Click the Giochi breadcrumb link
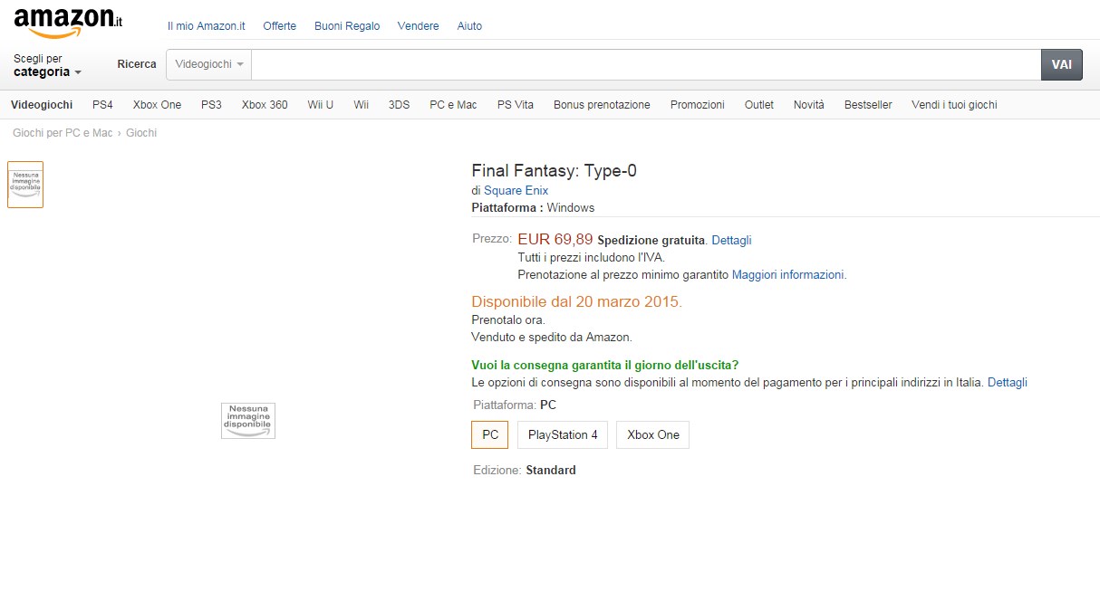Viewport: 1100px width, 591px height. (141, 133)
